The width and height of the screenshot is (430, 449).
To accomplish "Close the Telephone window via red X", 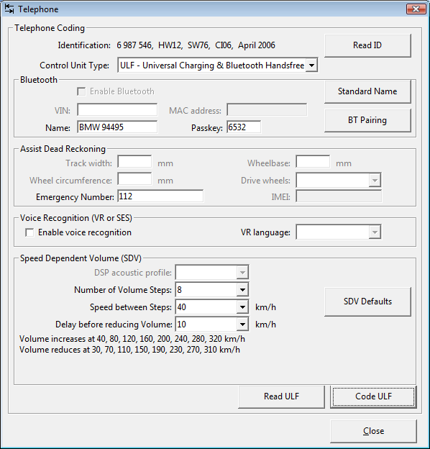I will click(x=416, y=9).
